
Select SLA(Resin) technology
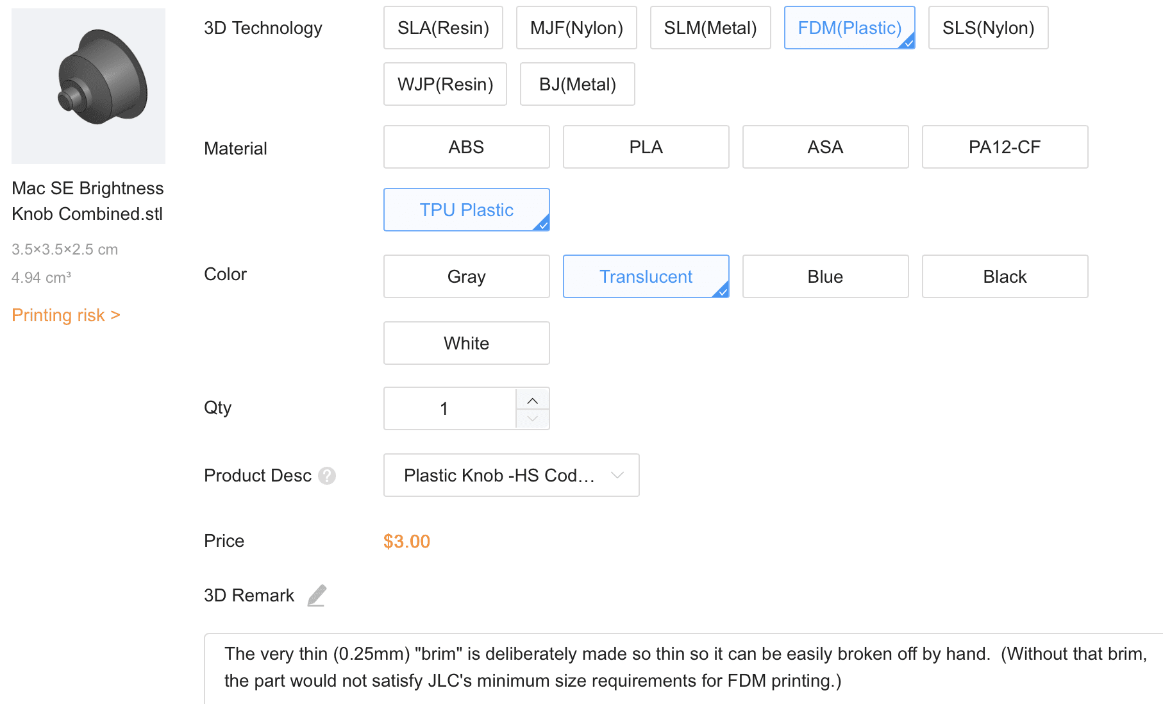pyautogui.click(x=443, y=28)
